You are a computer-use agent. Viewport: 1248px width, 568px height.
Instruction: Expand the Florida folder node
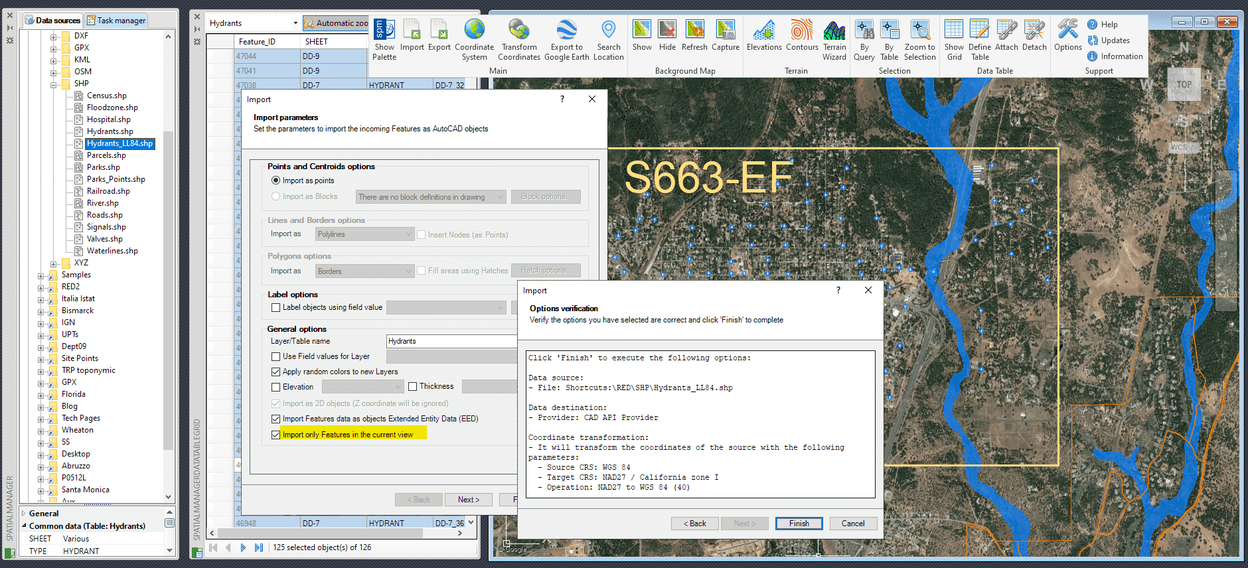tap(41, 395)
